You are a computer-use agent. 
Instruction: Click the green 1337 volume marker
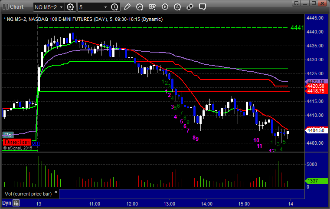click(x=317, y=181)
